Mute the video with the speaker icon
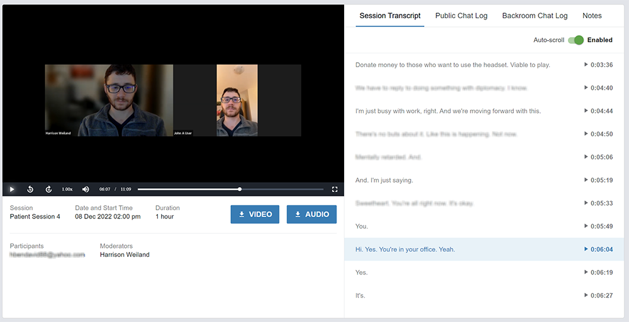This screenshot has width=629, height=322. (x=86, y=189)
